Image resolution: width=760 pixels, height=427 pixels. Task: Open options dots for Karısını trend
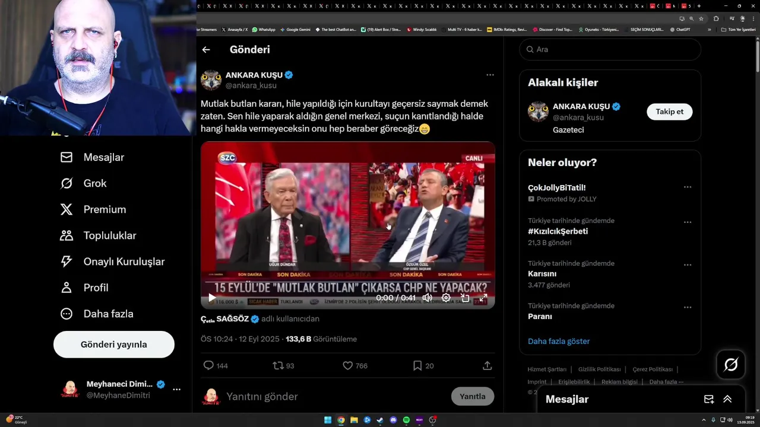pos(688,265)
